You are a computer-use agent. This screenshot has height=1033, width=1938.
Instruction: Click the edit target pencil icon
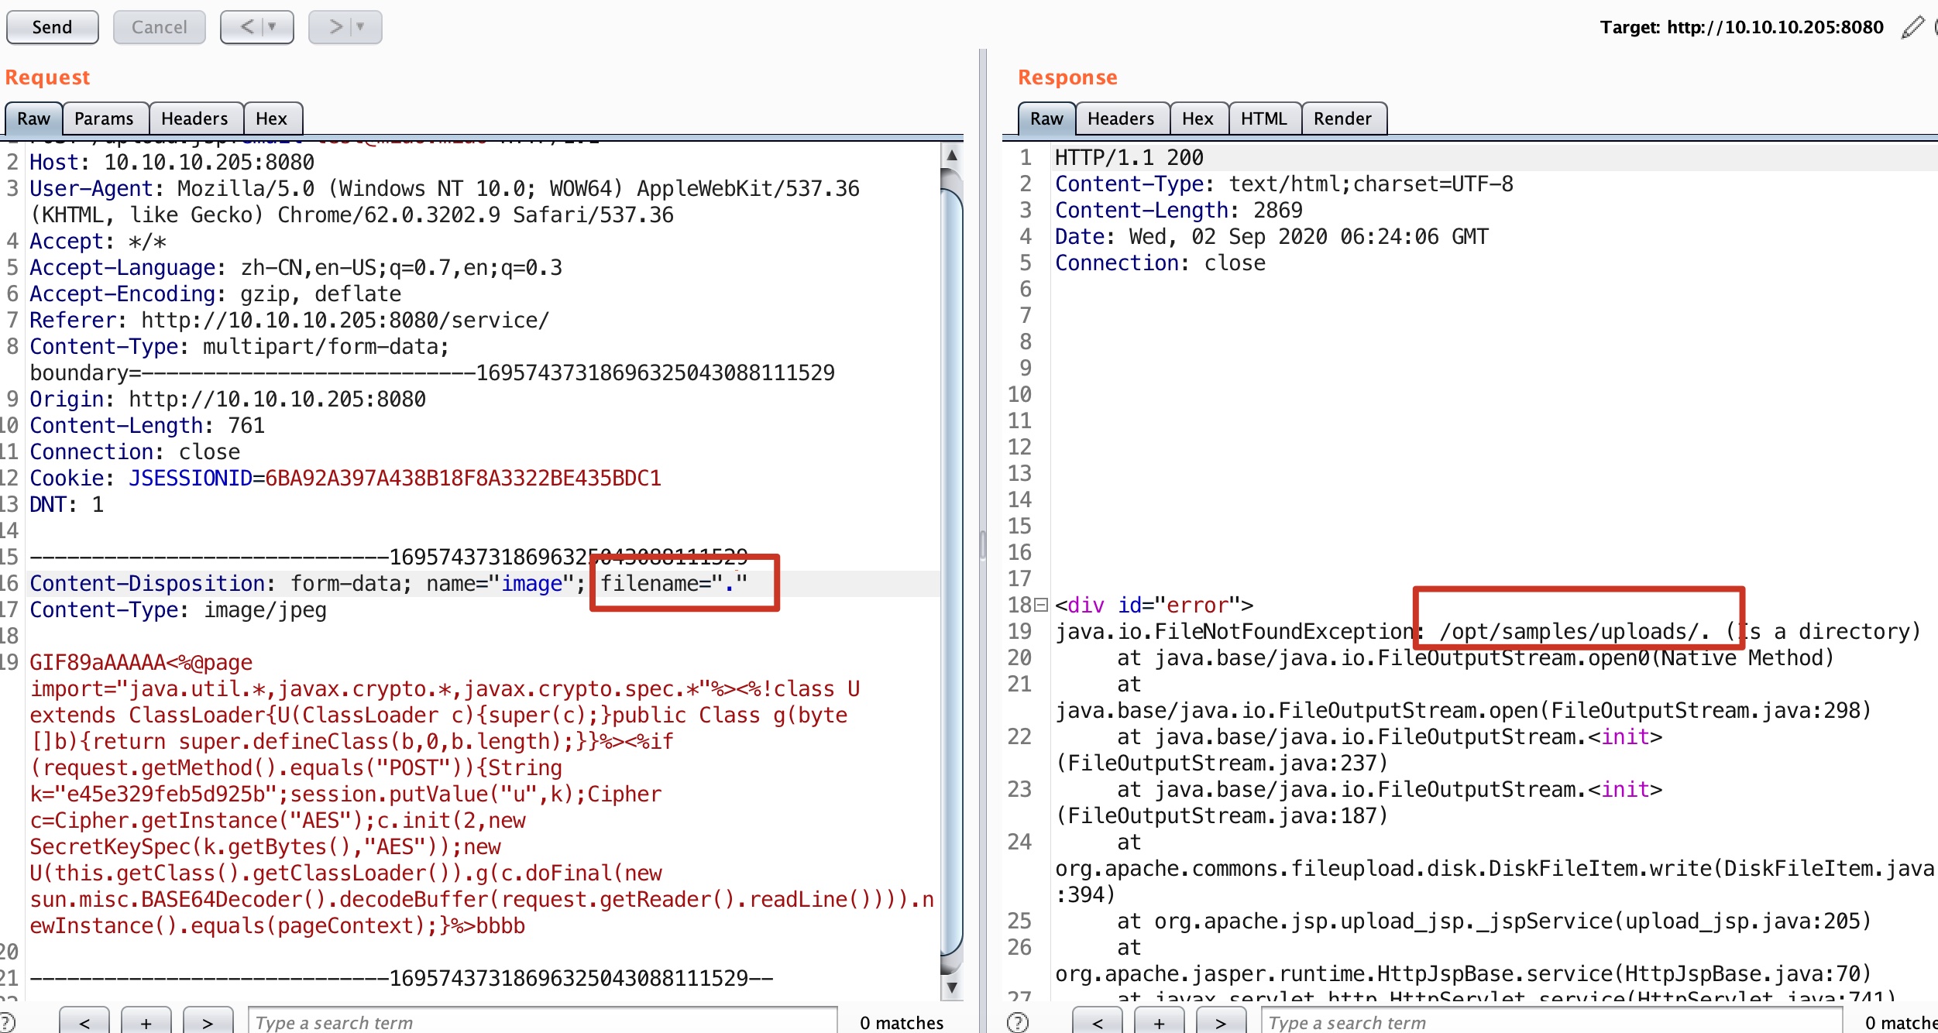[1912, 28]
